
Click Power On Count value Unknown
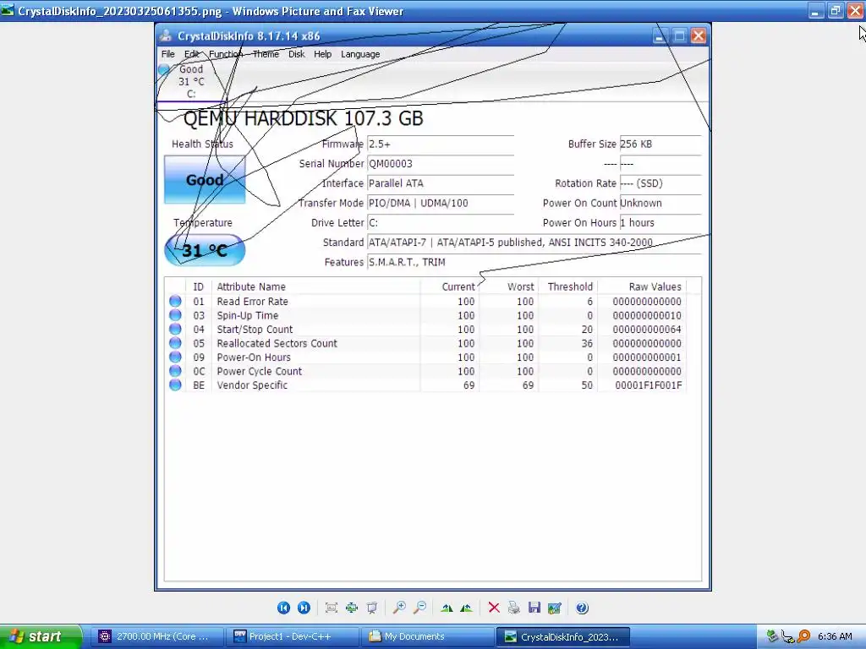660,203
